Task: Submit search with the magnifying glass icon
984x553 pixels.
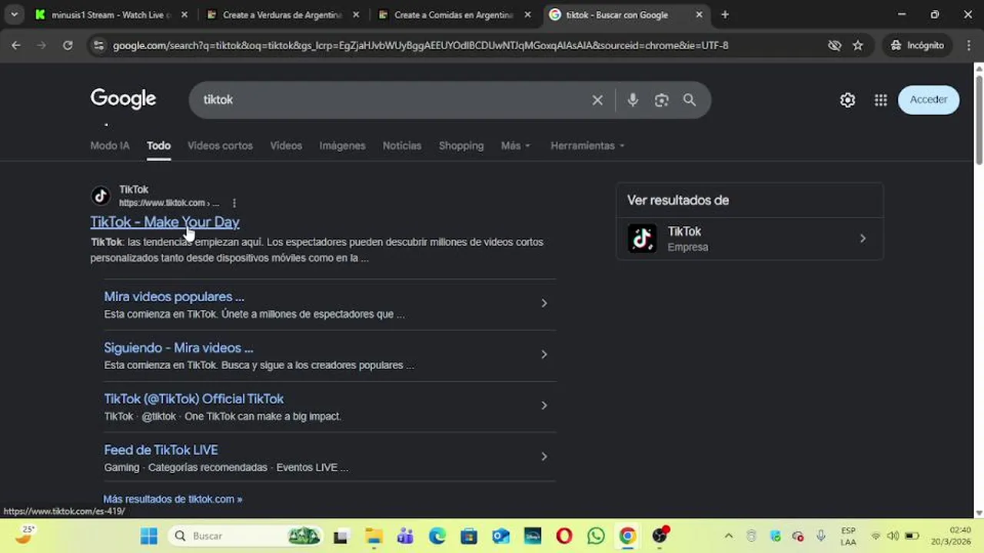Action: coord(690,100)
